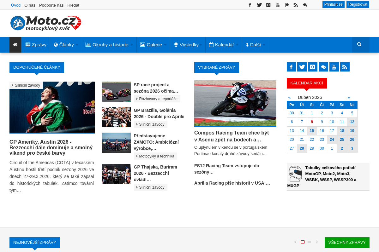Expand Okruhy a historie dropdown
This screenshot has width=379, height=252.
(x=109, y=45)
